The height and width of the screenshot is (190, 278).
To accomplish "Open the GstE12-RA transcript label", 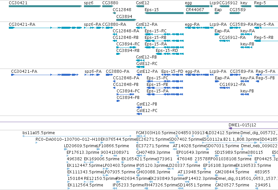I will [x=147, y=24].
